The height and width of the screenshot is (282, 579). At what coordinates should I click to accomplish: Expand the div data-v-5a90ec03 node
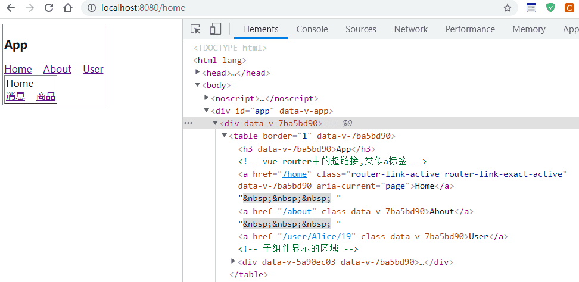click(233, 261)
